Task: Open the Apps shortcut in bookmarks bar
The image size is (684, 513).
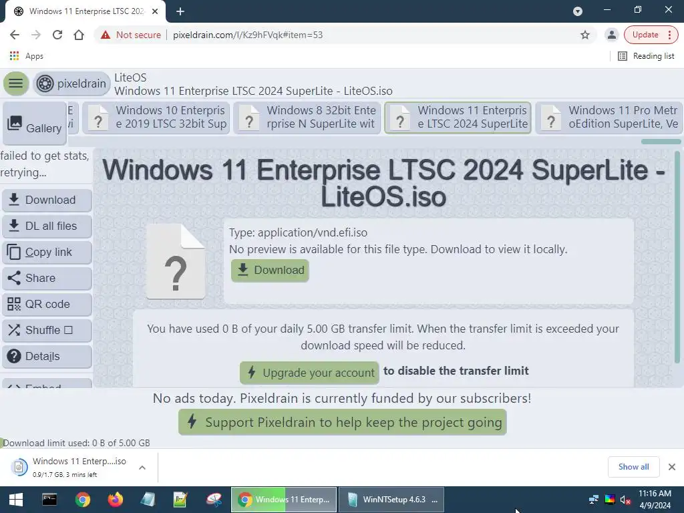Action: pyautogui.click(x=26, y=56)
